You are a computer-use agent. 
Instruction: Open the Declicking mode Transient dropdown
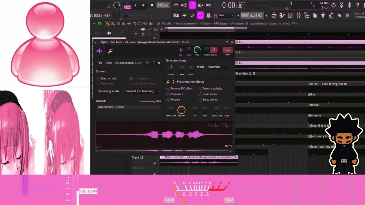point(142,91)
